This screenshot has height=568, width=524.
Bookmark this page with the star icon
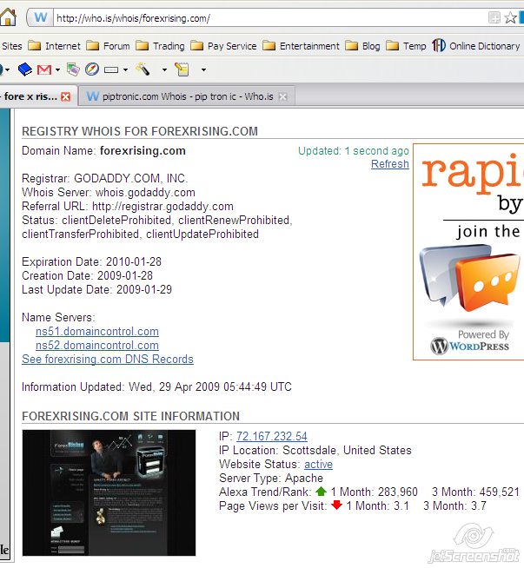511,17
